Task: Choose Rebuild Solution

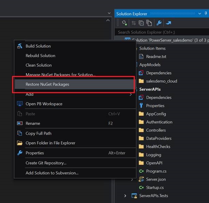Action: pos(75,56)
